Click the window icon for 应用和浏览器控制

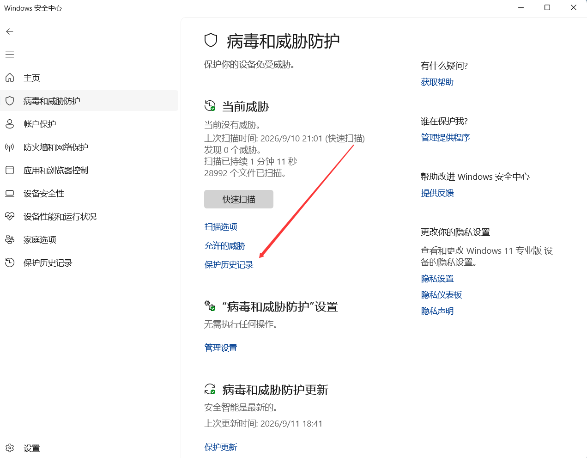coord(10,170)
